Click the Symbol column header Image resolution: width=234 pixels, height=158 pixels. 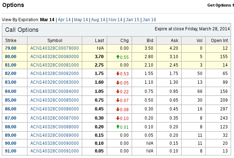(55, 41)
